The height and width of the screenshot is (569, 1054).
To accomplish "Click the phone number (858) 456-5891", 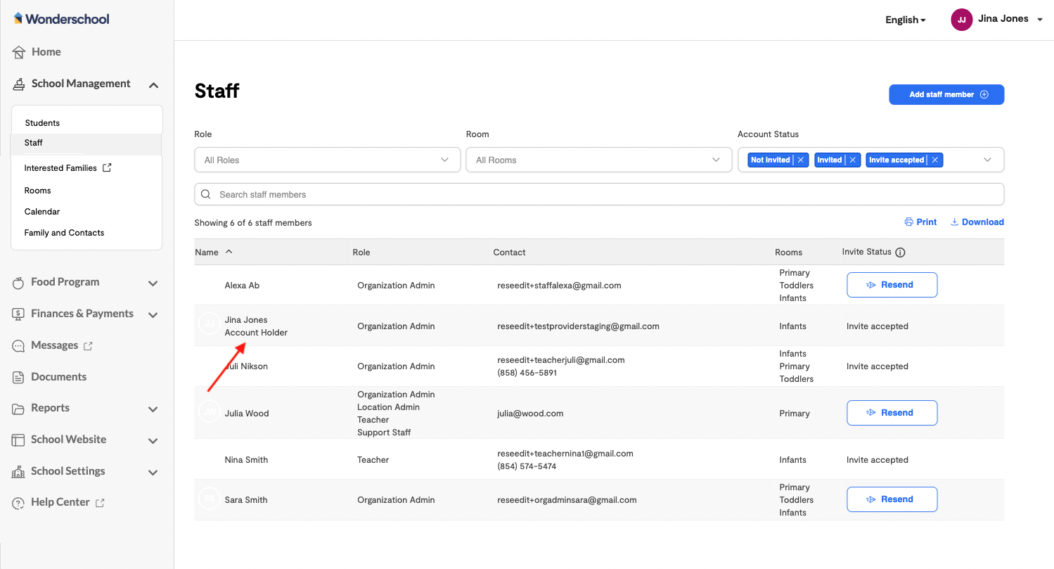I will pos(527,373).
